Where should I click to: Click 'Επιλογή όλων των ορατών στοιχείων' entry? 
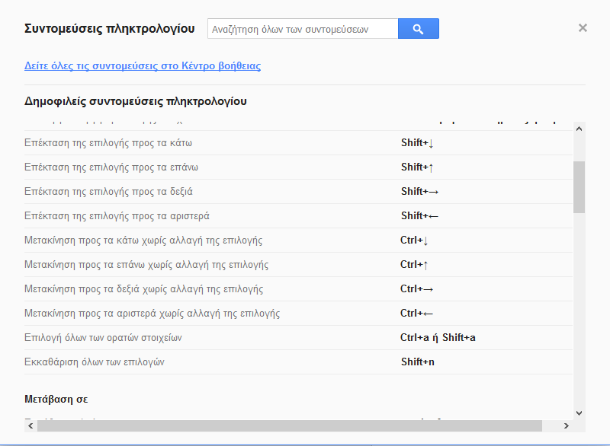pos(102,338)
